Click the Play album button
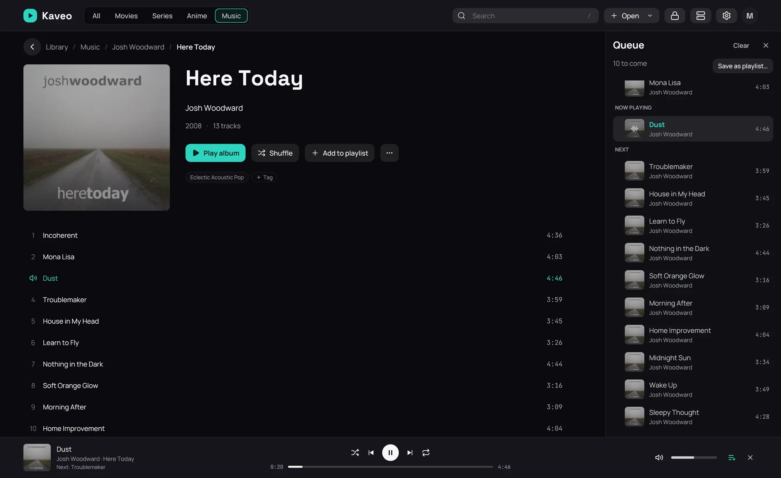 pyautogui.click(x=216, y=153)
